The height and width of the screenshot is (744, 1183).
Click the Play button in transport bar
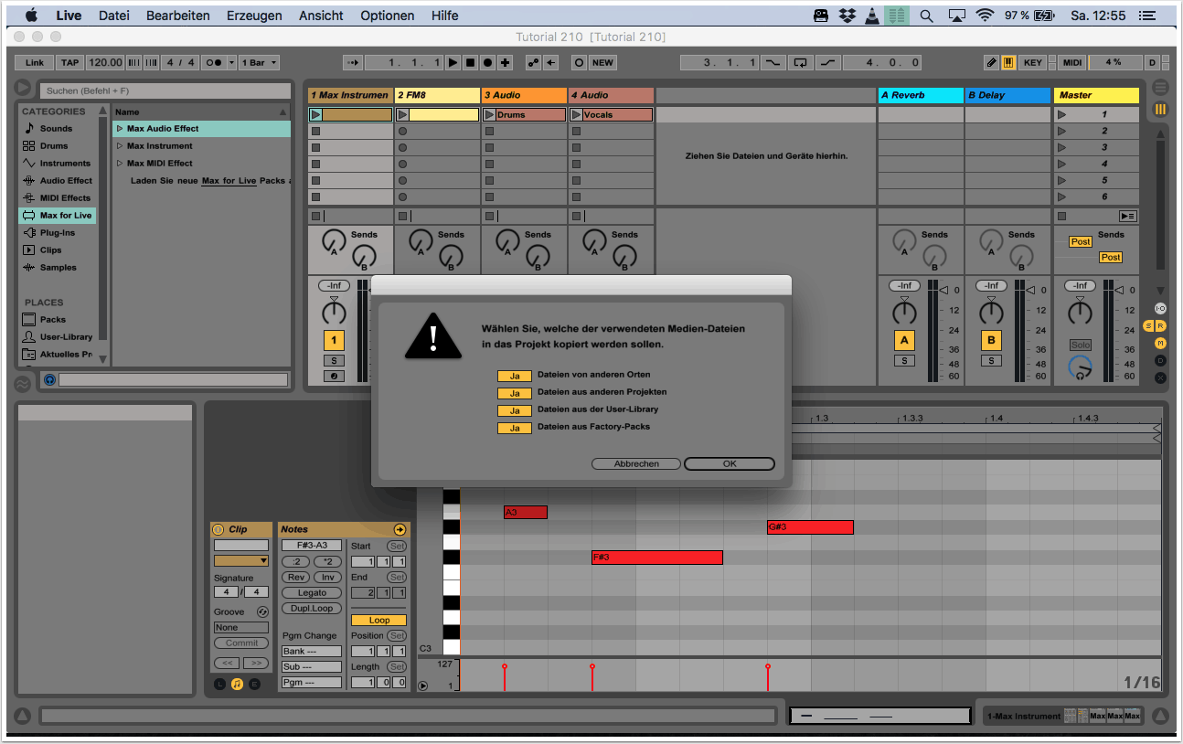click(x=453, y=62)
